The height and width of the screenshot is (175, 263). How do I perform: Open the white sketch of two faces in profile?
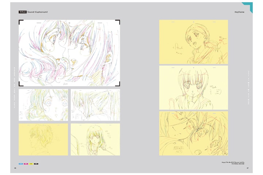click(x=95, y=105)
